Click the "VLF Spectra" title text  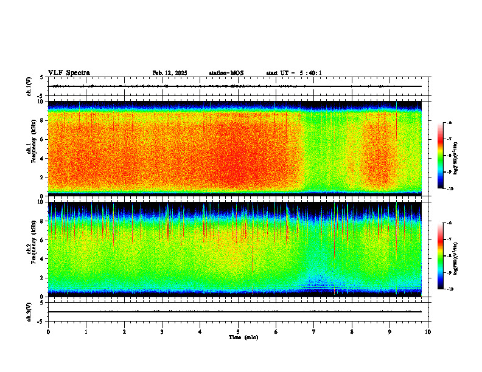click(69, 73)
